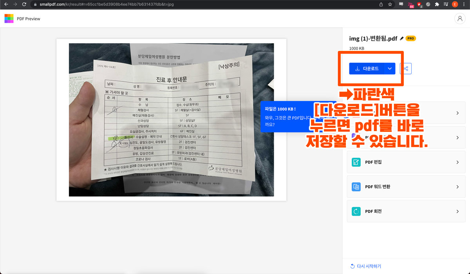Click the blue 다운로드 download button

pyautogui.click(x=367, y=68)
